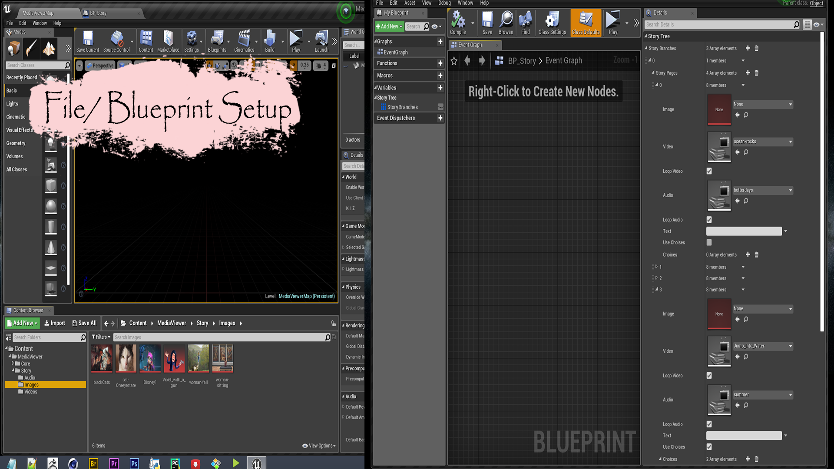The image size is (834, 469).
Task: Expand array element 1 under Story Pages
Action: coord(656,267)
